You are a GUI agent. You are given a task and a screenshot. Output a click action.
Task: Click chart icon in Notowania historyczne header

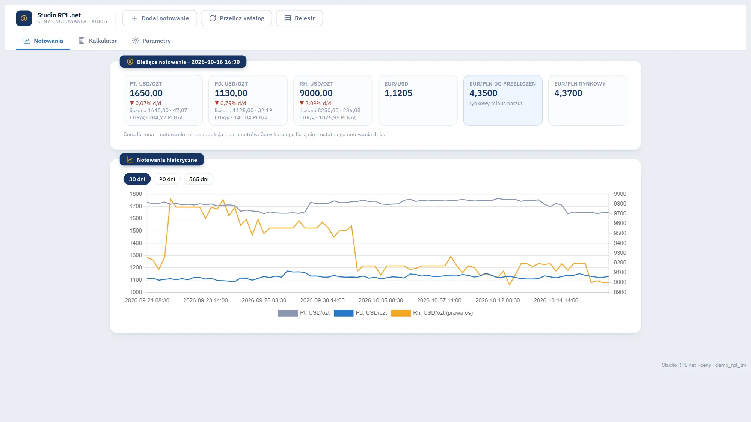point(130,159)
